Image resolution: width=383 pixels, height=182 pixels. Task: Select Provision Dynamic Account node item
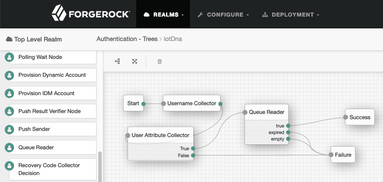coord(53,75)
